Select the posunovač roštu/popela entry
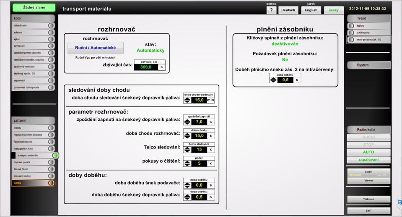402x217 pixels. (33, 87)
